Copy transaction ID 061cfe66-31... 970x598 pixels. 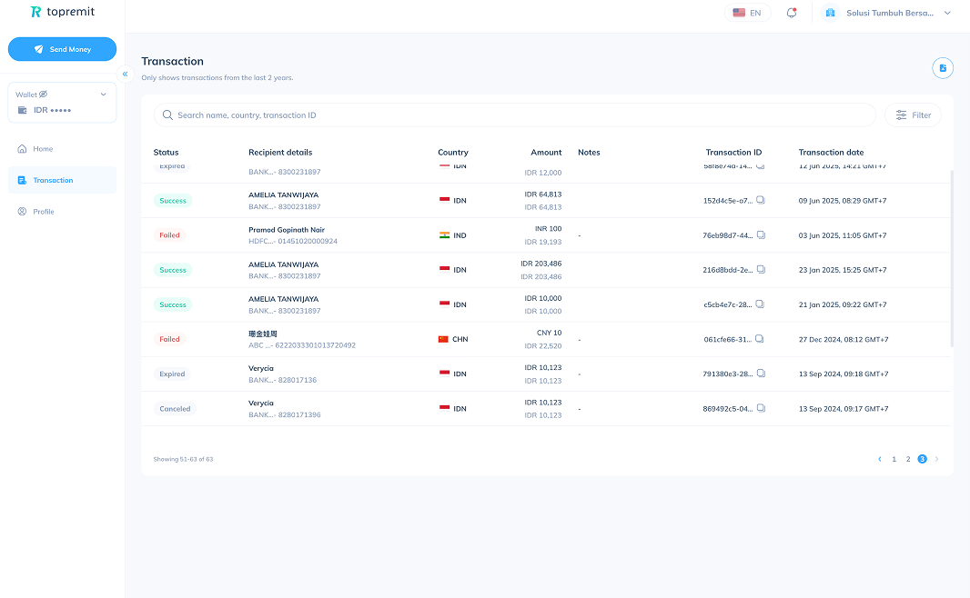(759, 339)
